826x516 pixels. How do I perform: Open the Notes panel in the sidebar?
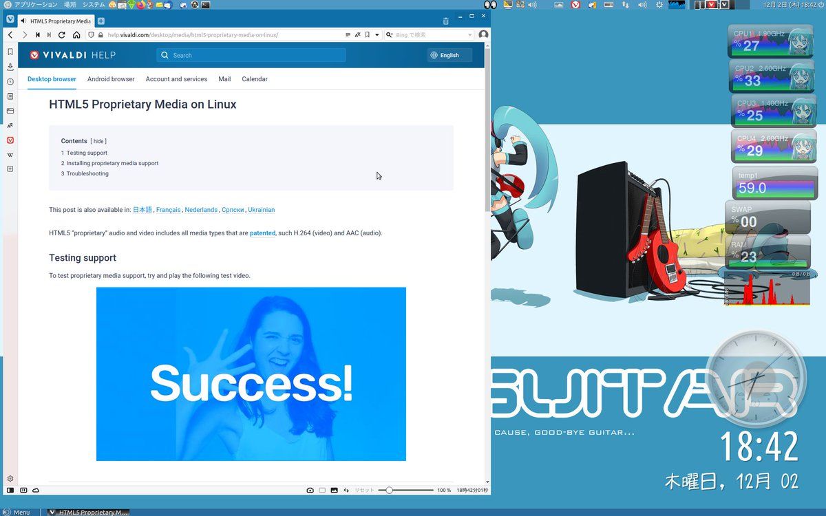[10, 96]
